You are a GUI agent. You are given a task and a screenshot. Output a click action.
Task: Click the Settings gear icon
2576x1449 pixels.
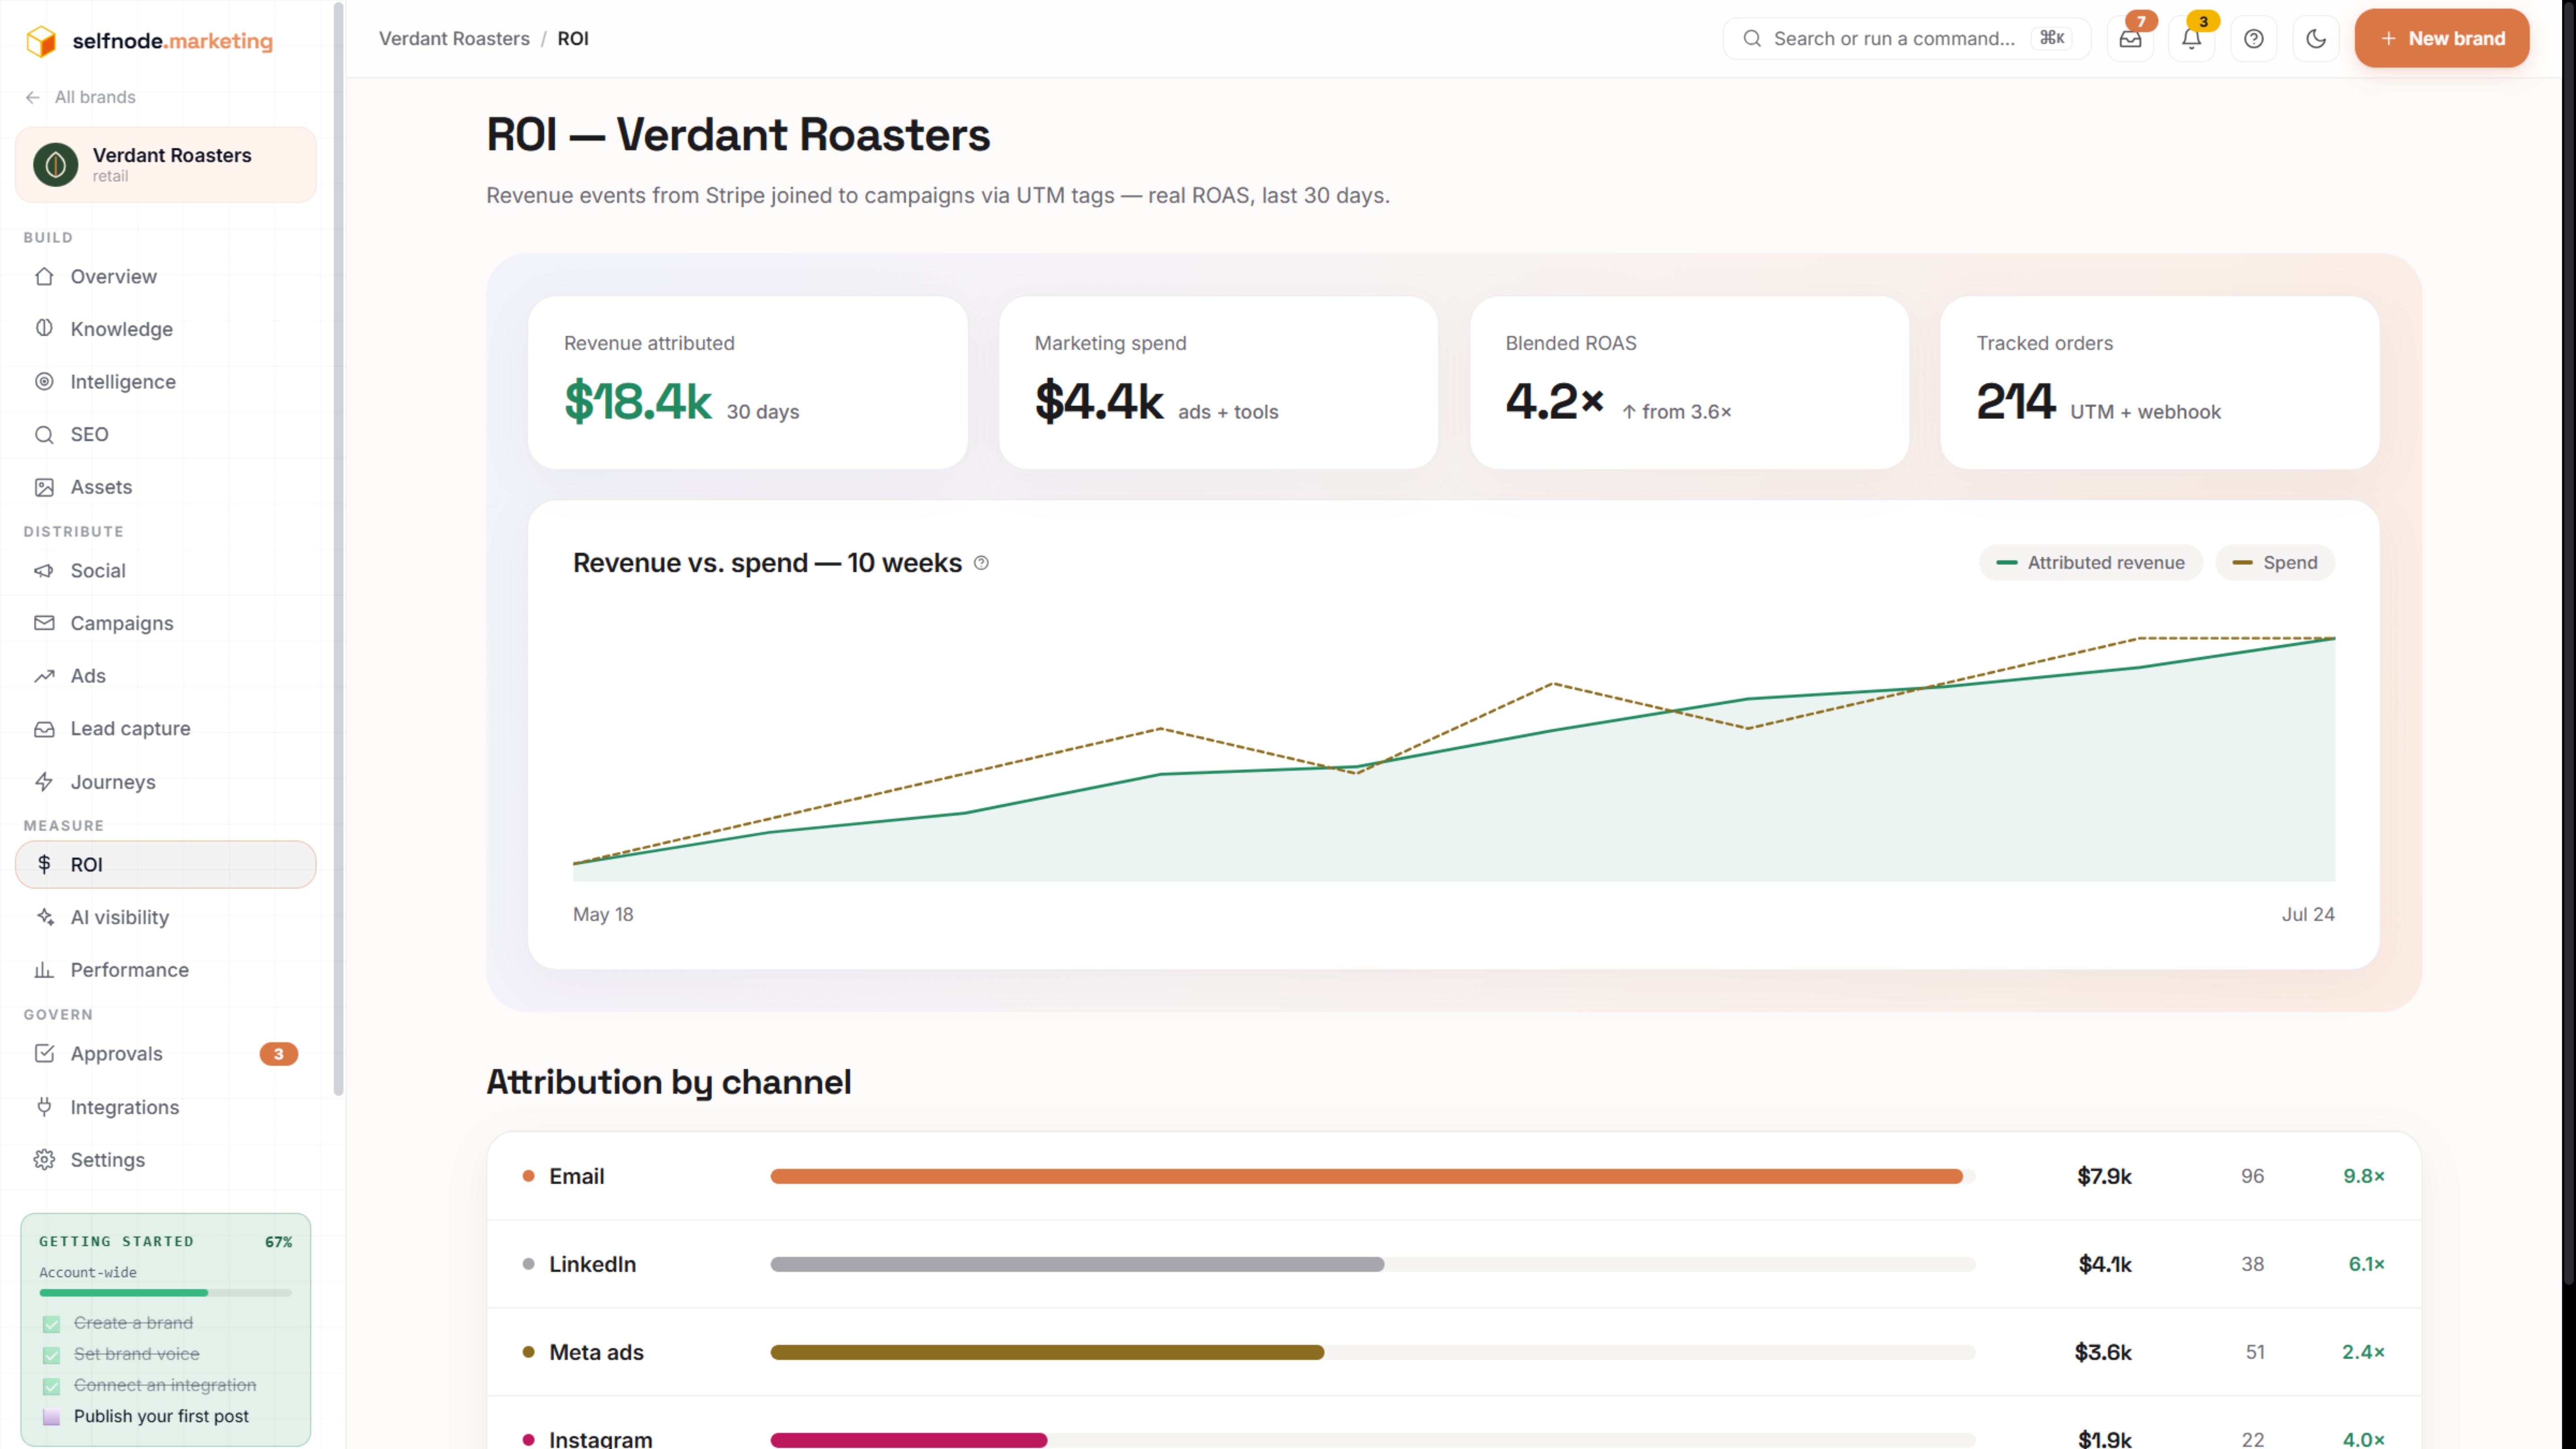pyautogui.click(x=44, y=1160)
